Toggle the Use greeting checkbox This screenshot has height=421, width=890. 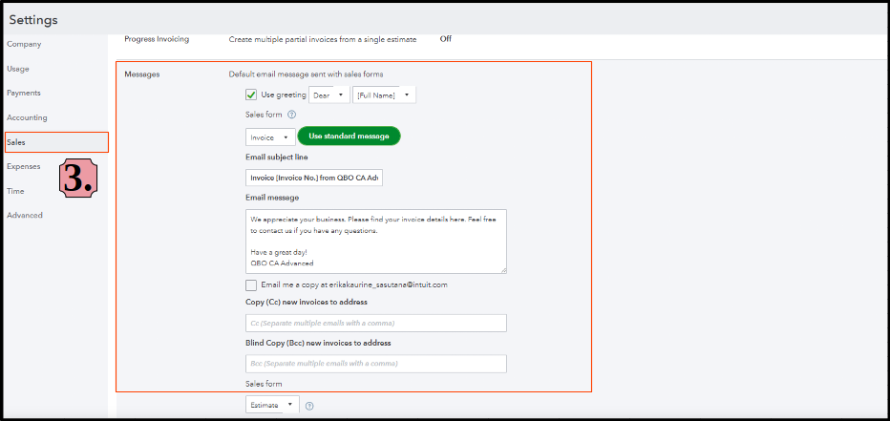tap(251, 95)
